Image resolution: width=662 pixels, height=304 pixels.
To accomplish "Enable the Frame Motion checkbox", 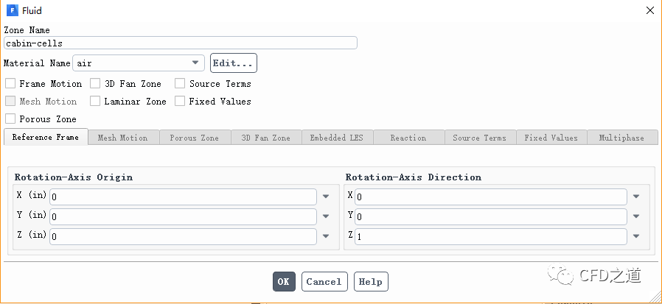I will [x=10, y=84].
